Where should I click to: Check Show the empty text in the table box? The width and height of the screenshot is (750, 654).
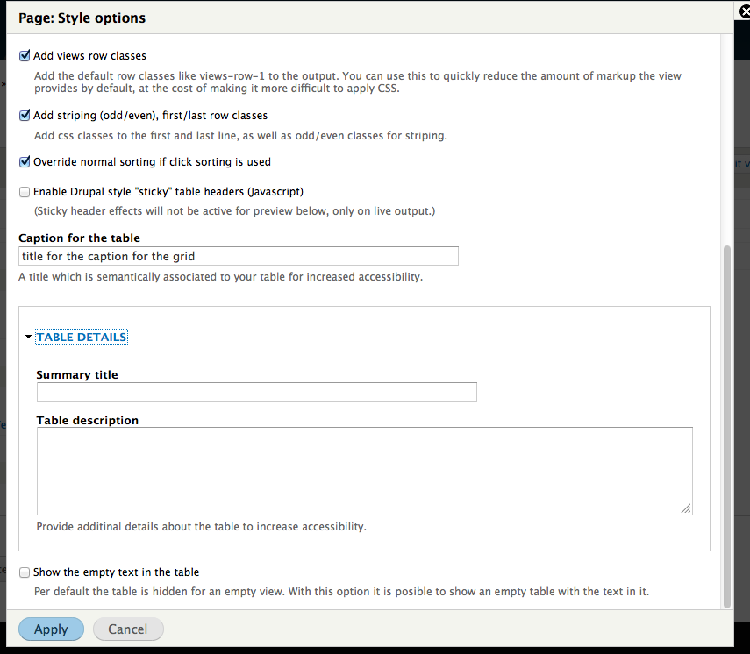pyautogui.click(x=25, y=572)
